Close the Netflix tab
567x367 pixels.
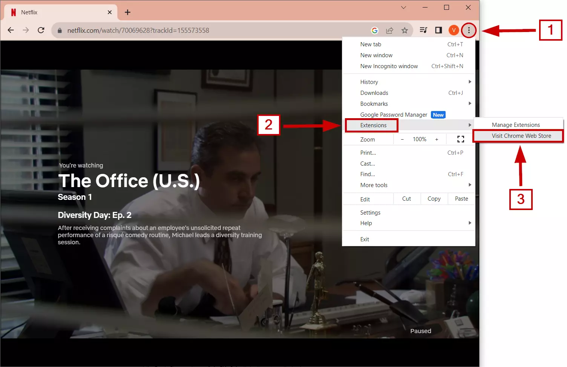[x=110, y=12]
